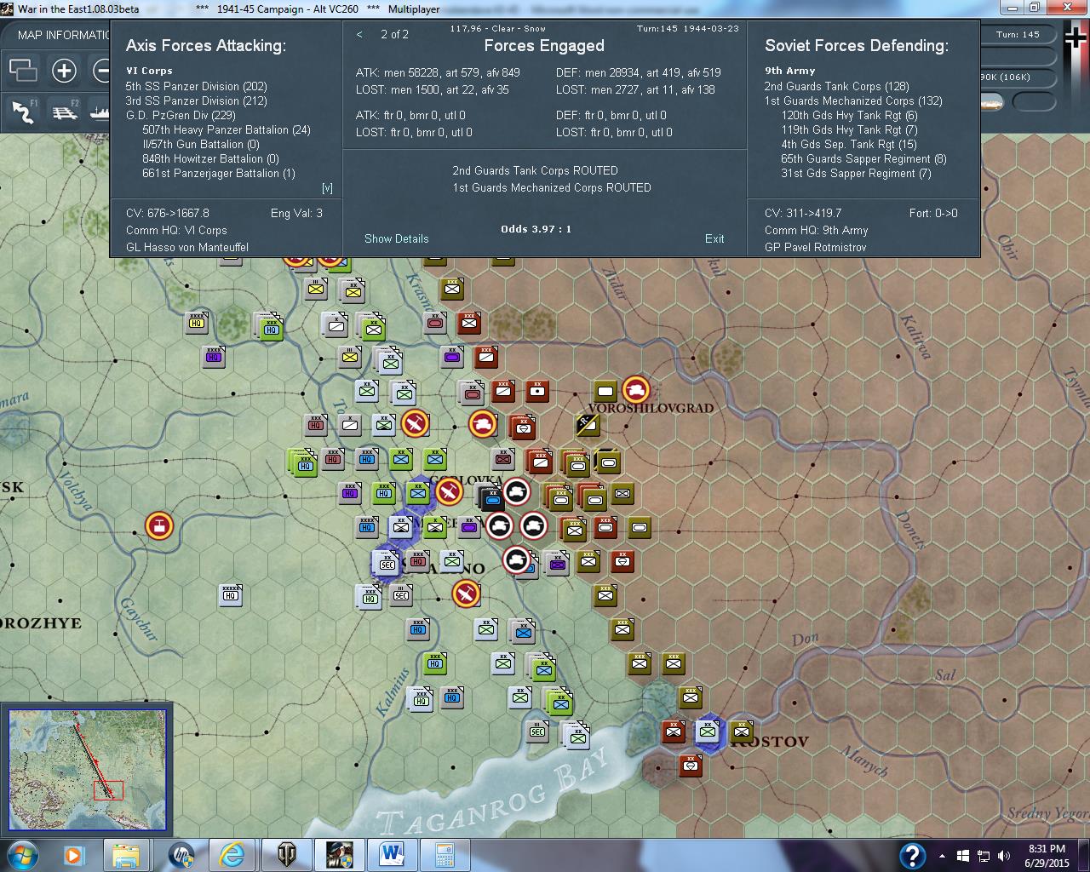Click GL Hasso von Manteuffel leader name
Image resolution: width=1090 pixels, height=872 pixels.
(x=187, y=247)
